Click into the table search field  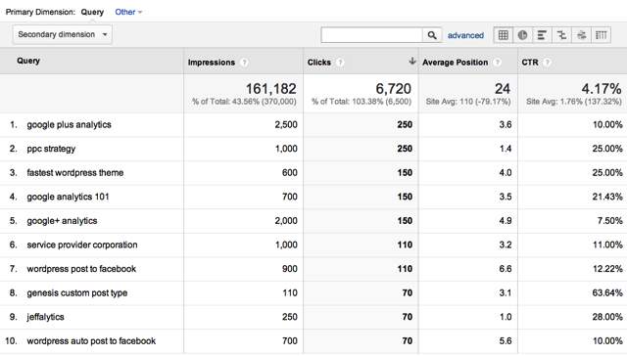(x=371, y=35)
